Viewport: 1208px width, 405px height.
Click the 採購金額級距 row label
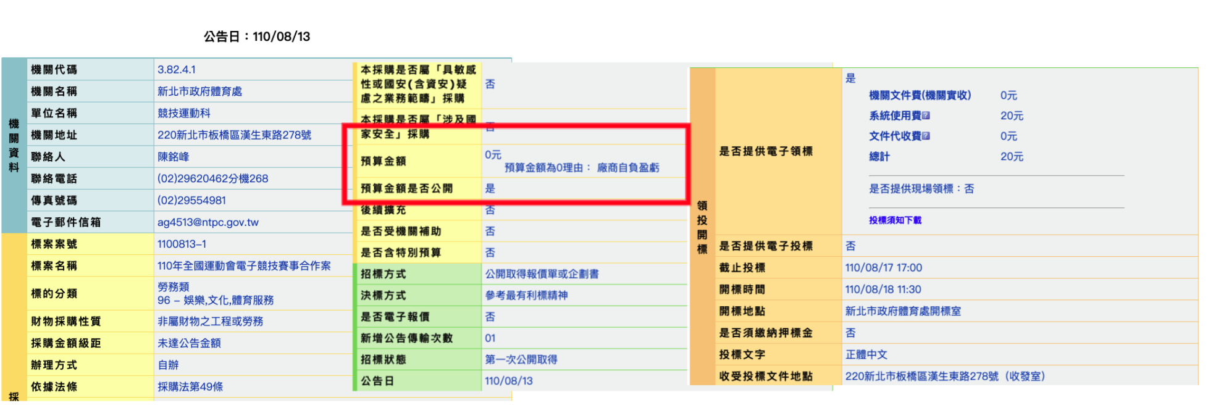[x=66, y=343]
